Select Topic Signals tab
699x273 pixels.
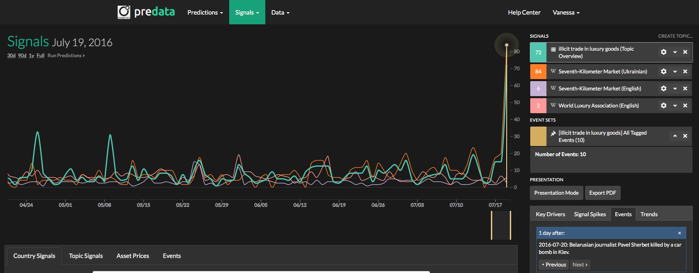86,256
